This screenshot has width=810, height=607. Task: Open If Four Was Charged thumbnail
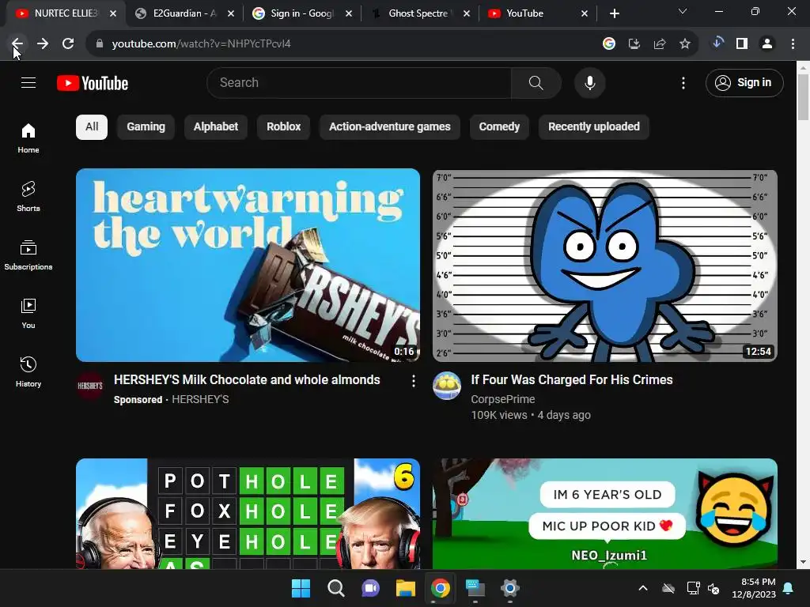(605, 265)
